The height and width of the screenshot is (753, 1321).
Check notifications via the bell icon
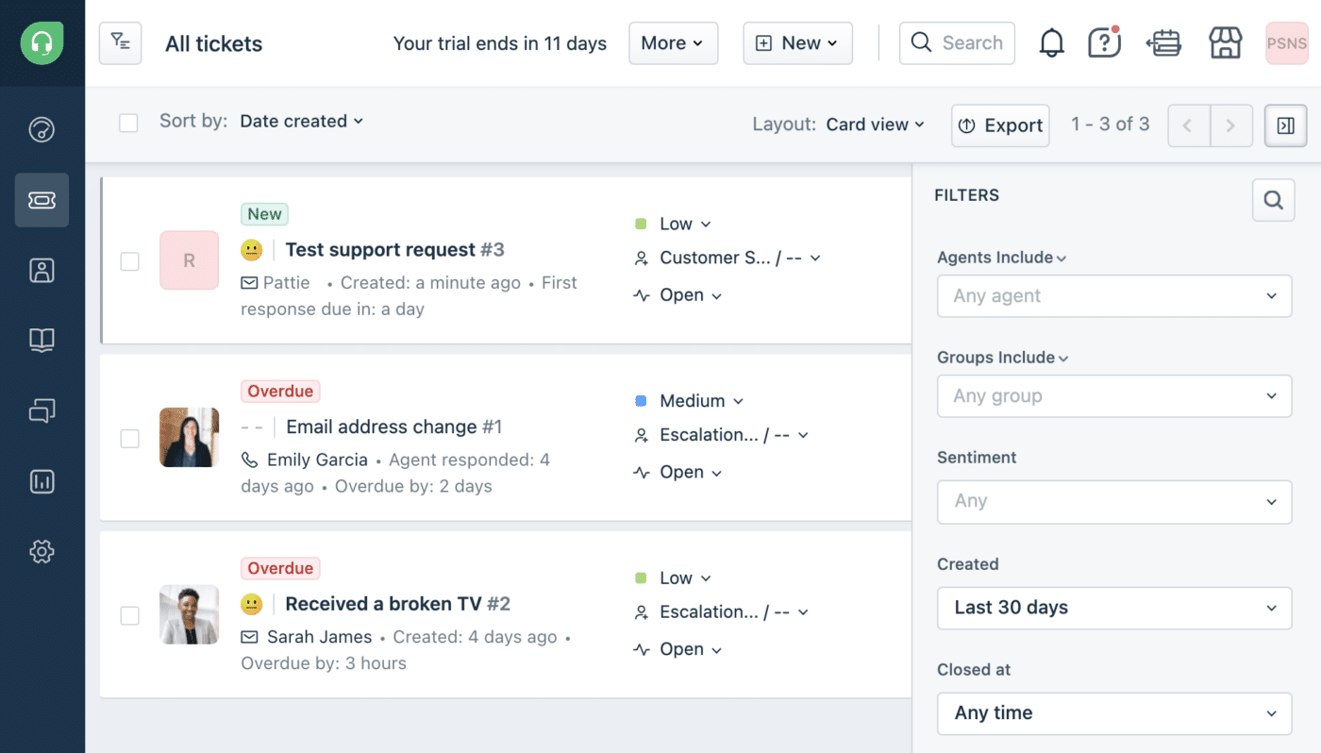[1050, 42]
